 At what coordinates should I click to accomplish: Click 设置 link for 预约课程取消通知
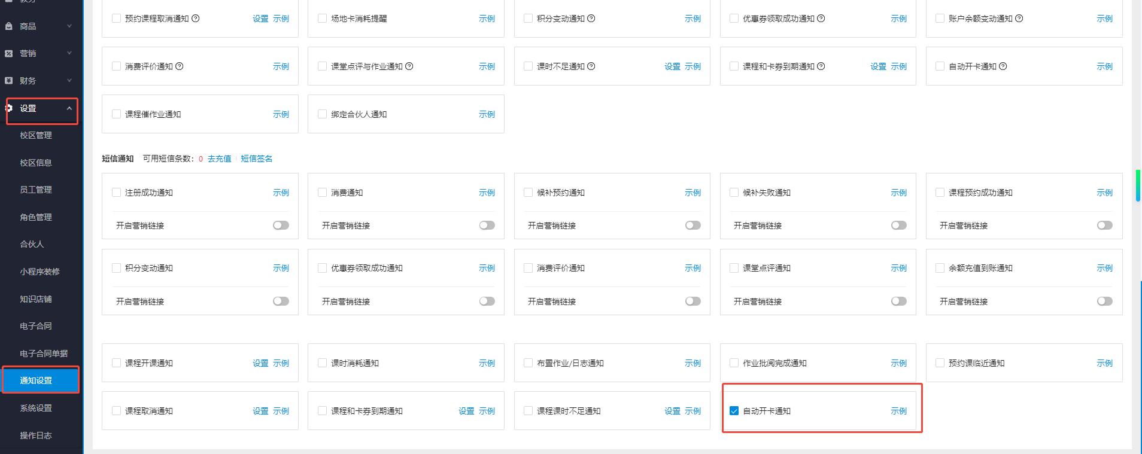[x=260, y=19]
